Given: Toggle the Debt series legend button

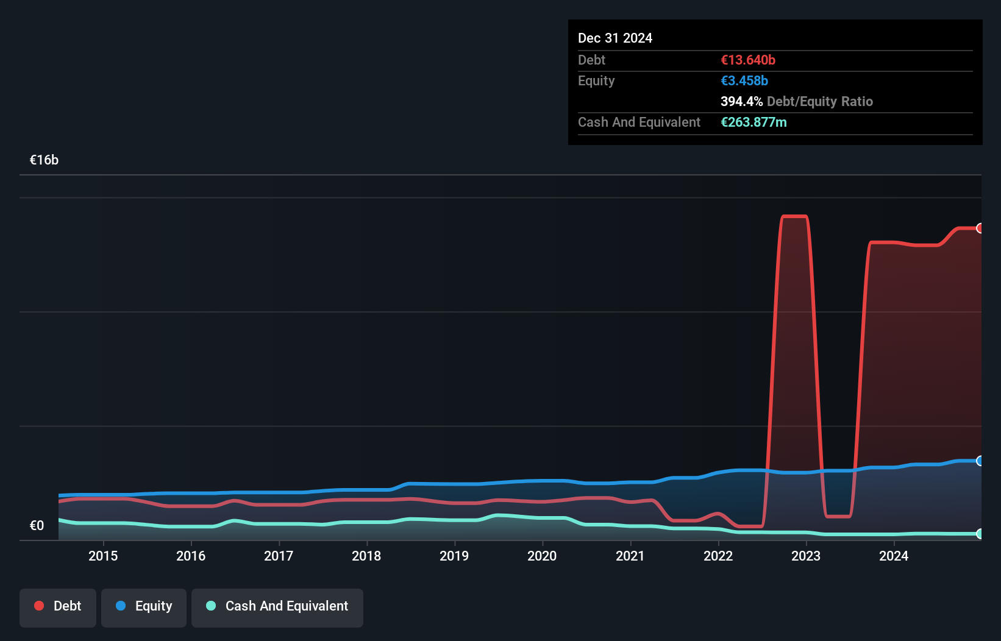Looking at the screenshot, I should (57, 607).
